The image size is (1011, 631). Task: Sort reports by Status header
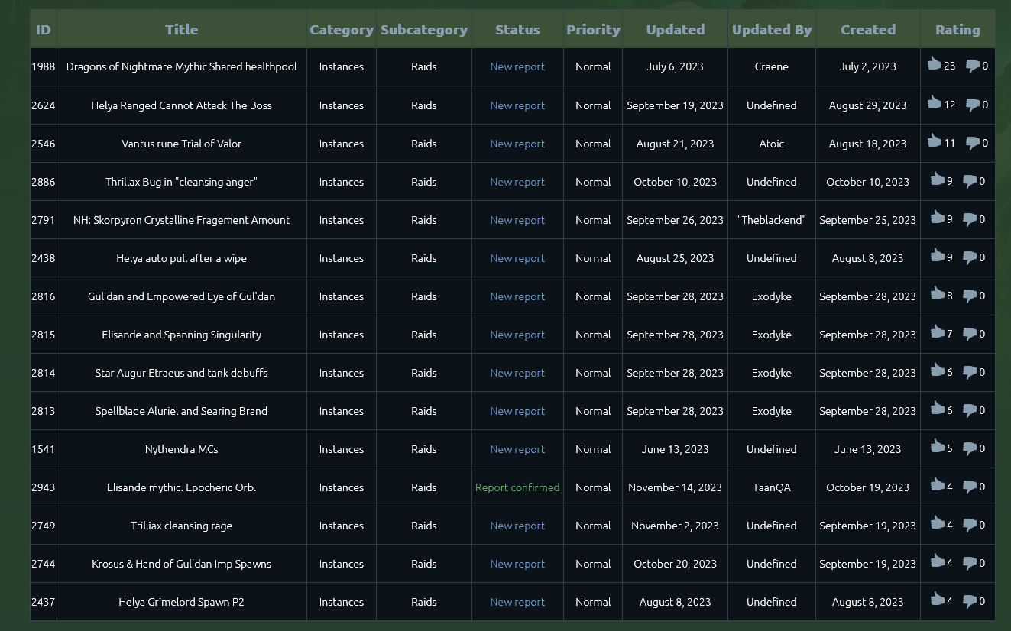click(x=517, y=30)
